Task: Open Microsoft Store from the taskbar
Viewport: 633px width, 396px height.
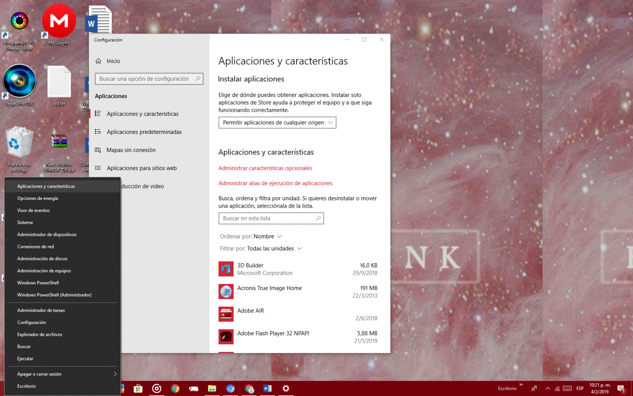Action: pos(138,388)
